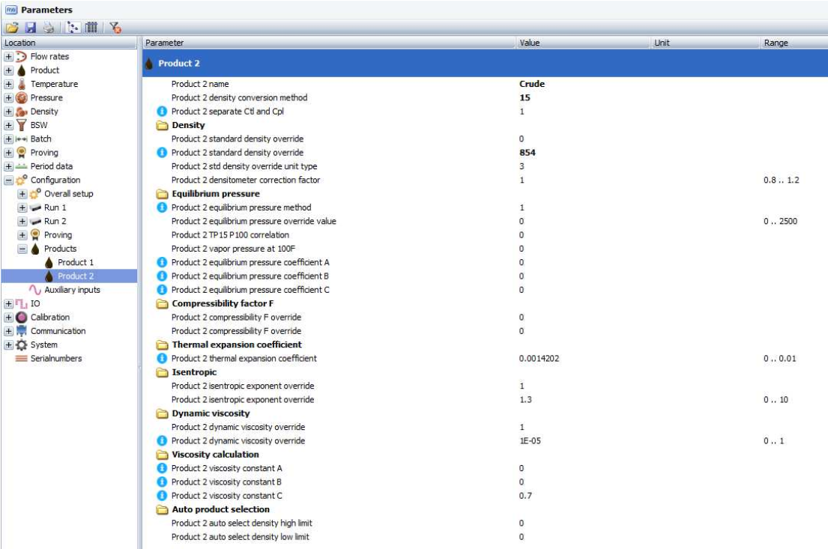Click dynamic viscosity value 1E-05
The width and height of the screenshot is (828, 549).
point(531,441)
